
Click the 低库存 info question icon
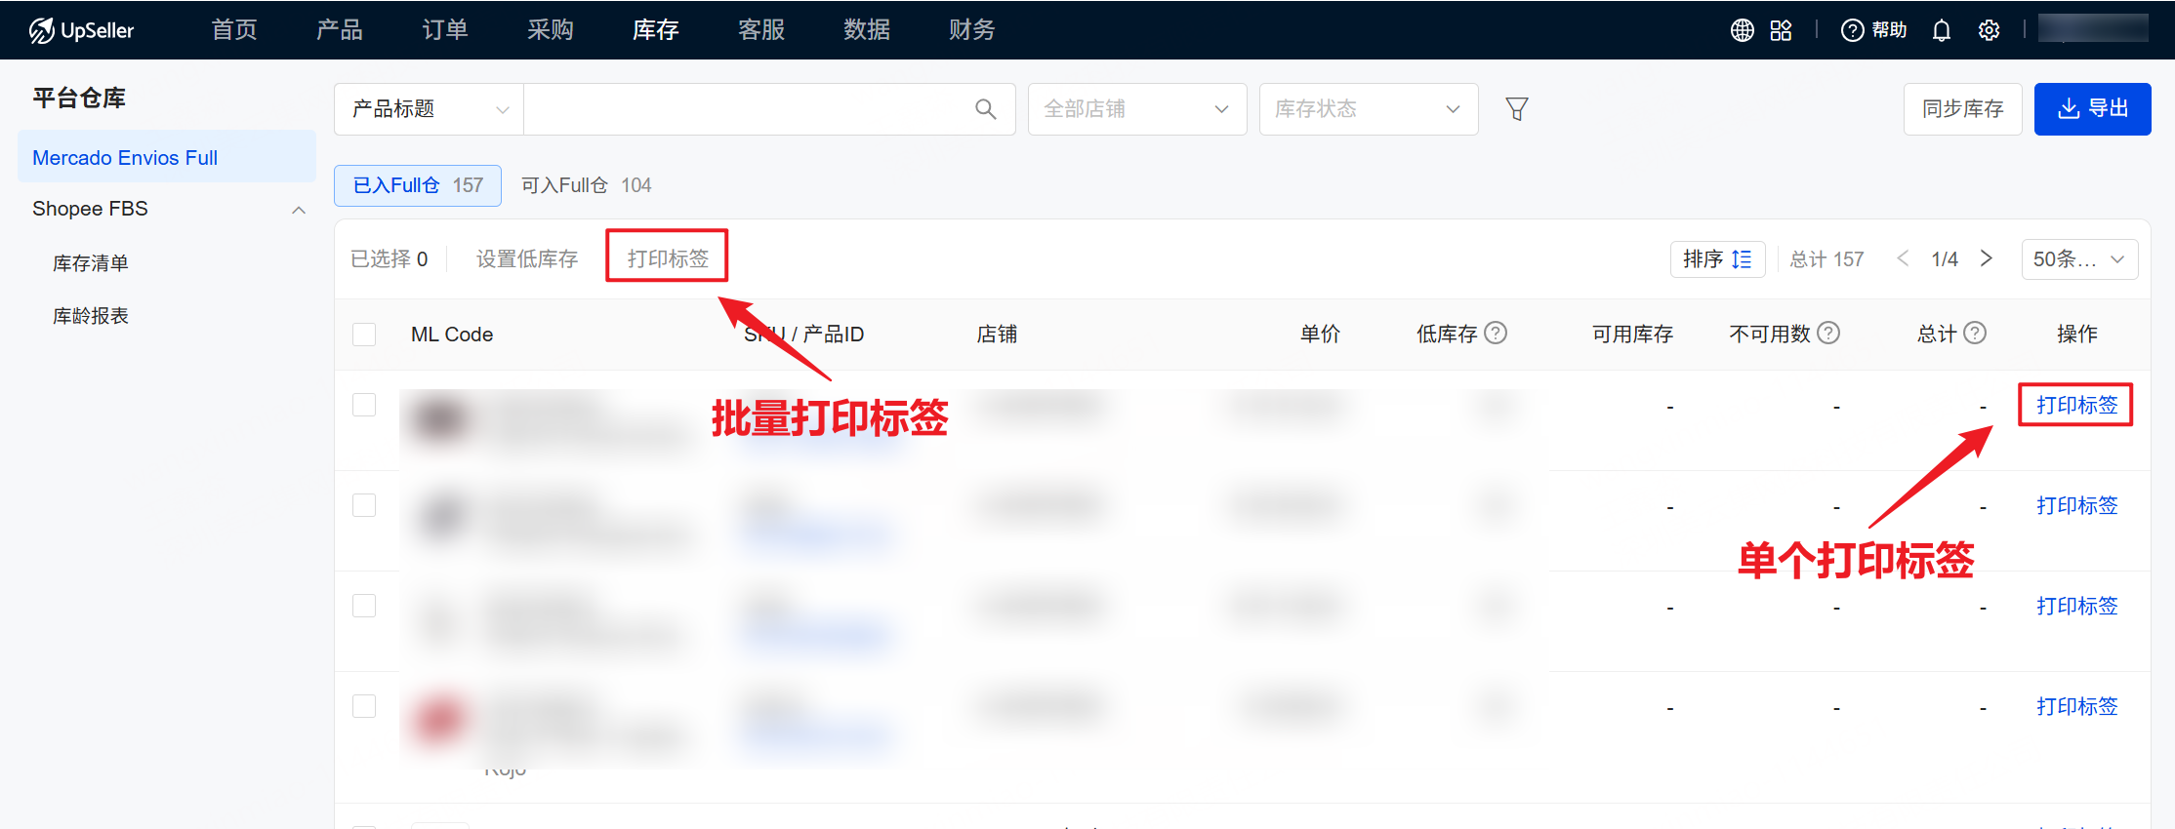point(1496,334)
